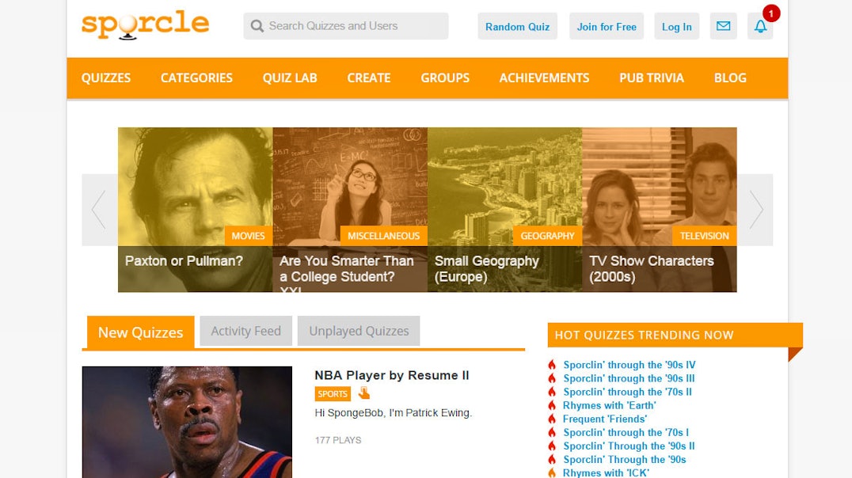Viewport: 852px width, 478px height.
Task: Open the CREATE menu
Action: (369, 78)
